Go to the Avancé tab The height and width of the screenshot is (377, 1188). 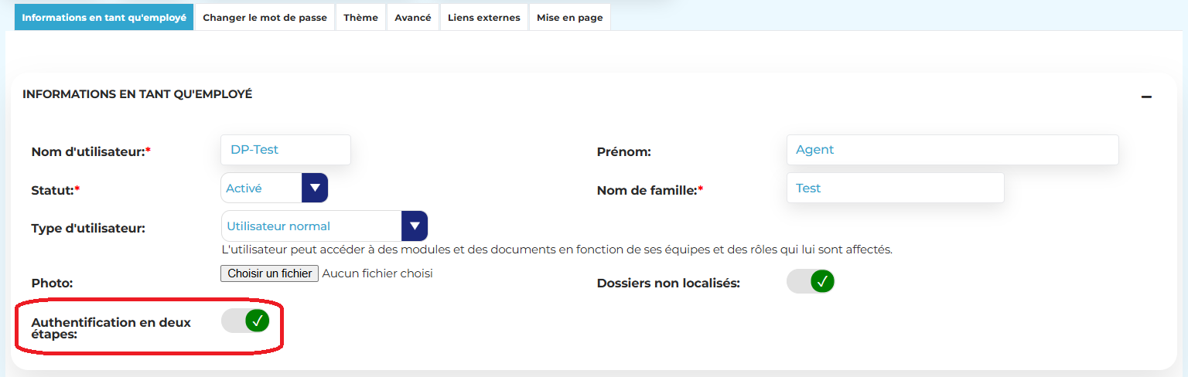coord(412,17)
